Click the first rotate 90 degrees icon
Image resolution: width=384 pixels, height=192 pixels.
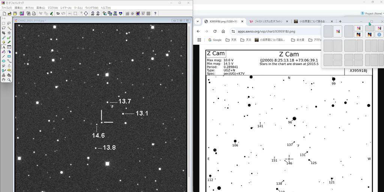pyautogui.click(x=93, y=13)
